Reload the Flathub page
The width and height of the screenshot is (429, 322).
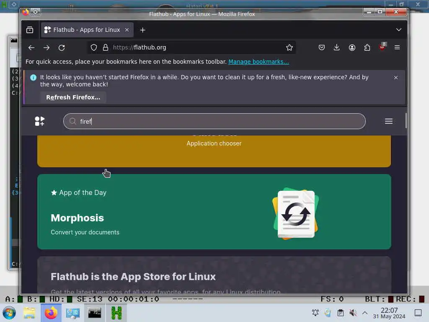62,48
